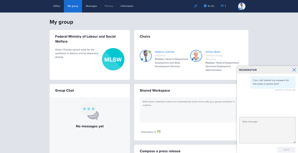Focus the New message text box
Viewport: 298px width, 153px height.
267,130
